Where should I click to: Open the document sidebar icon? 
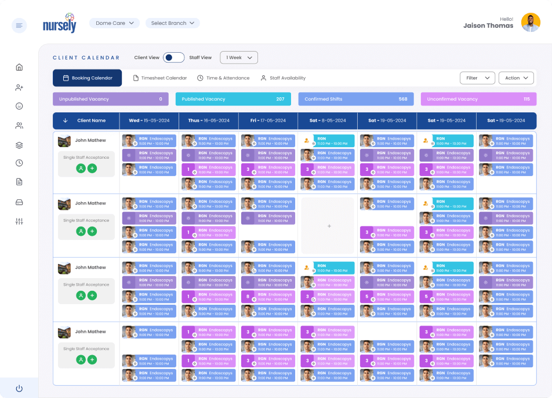19,182
